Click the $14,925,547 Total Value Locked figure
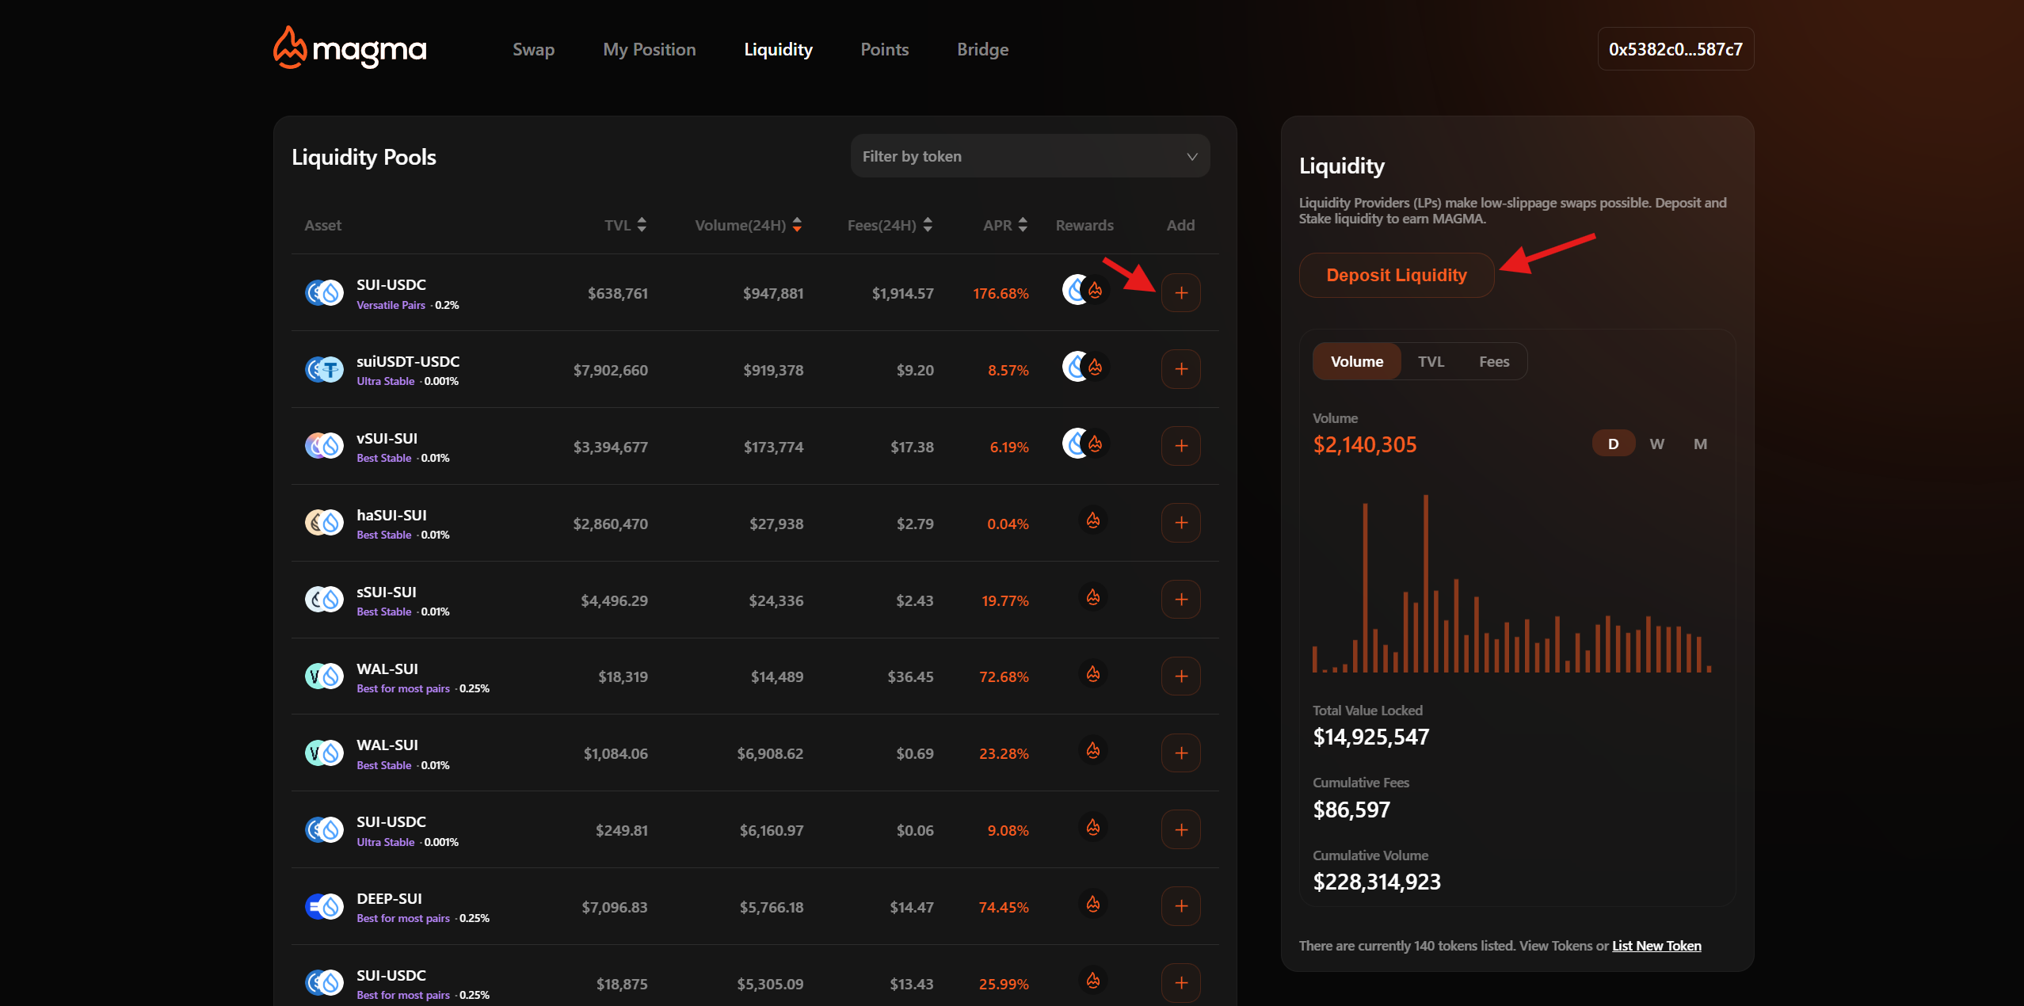This screenshot has width=2024, height=1006. (x=1370, y=737)
